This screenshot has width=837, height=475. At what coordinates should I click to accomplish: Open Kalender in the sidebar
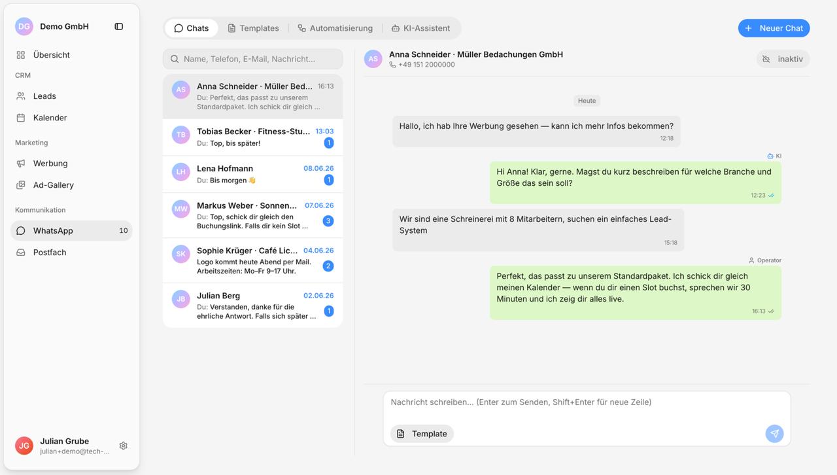coord(71,118)
